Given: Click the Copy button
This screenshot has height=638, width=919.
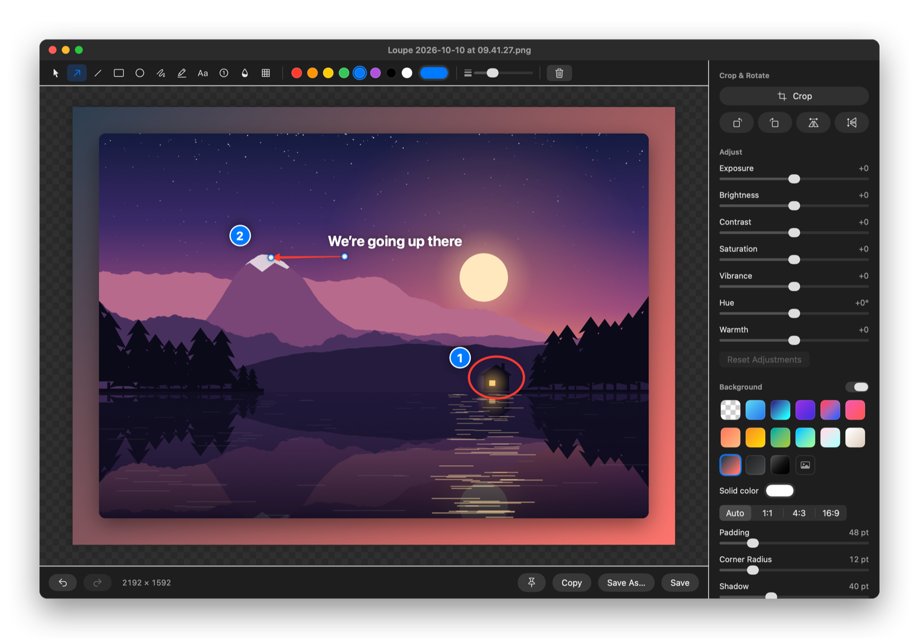Looking at the screenshot, I should [571, 582].
